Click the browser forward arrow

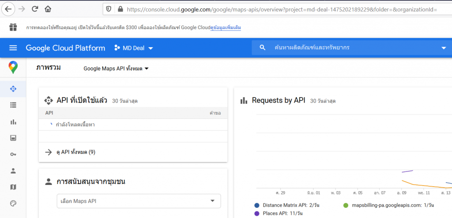(21, 9)
